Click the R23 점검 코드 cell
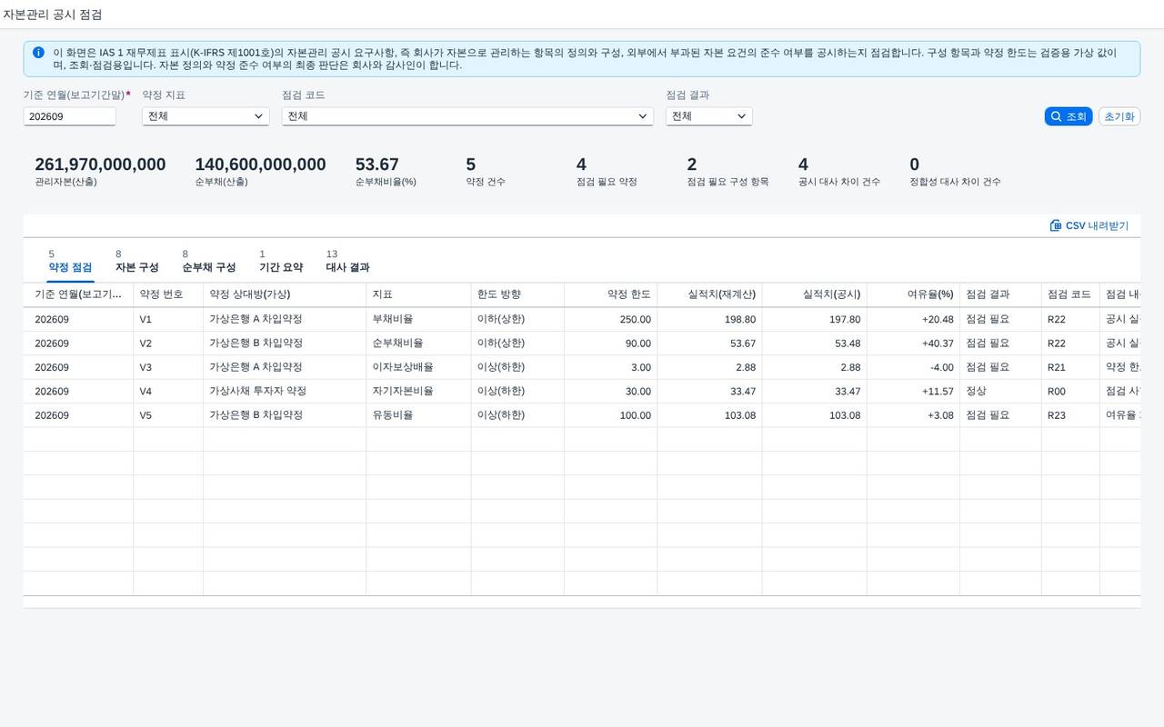Viewport: 1164px width, 727px height. (x=1070, y=414)
